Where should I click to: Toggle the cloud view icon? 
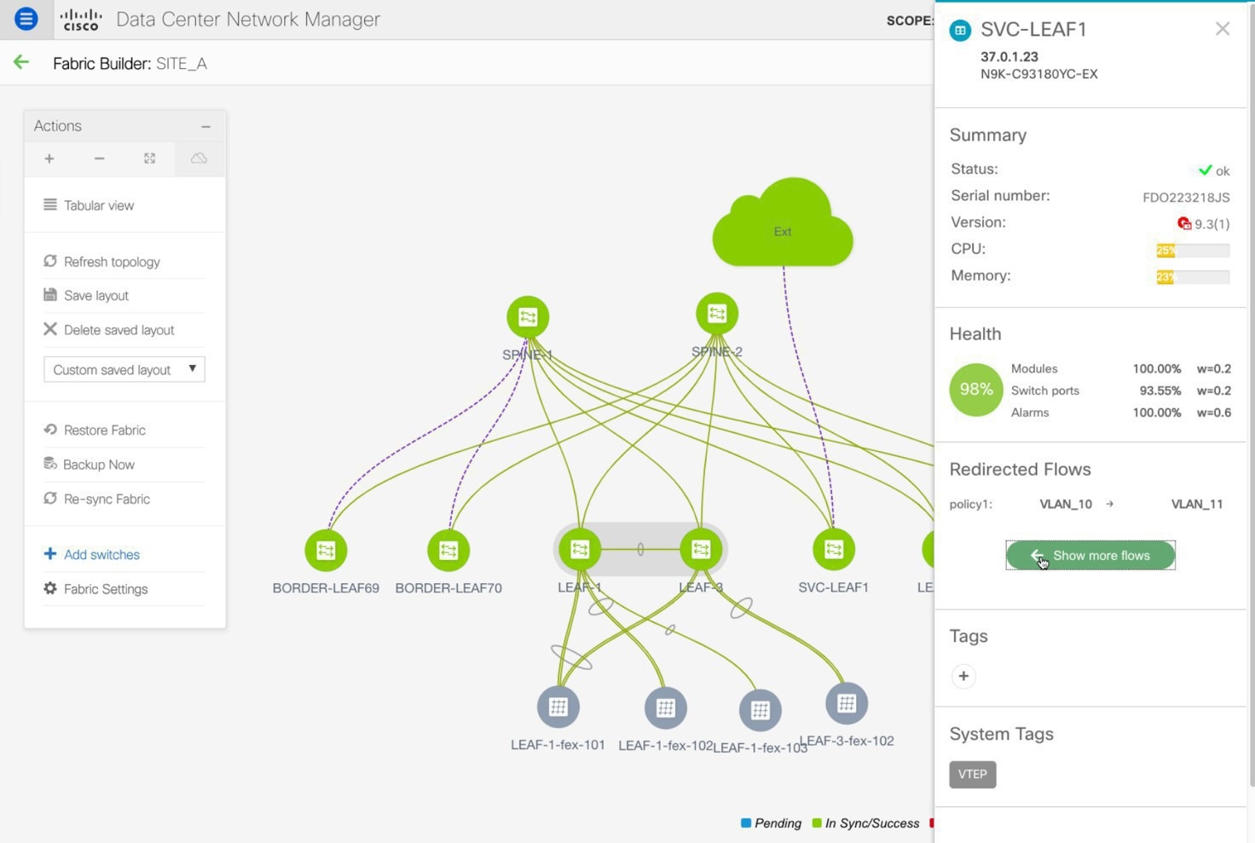(x=199, y=159)
